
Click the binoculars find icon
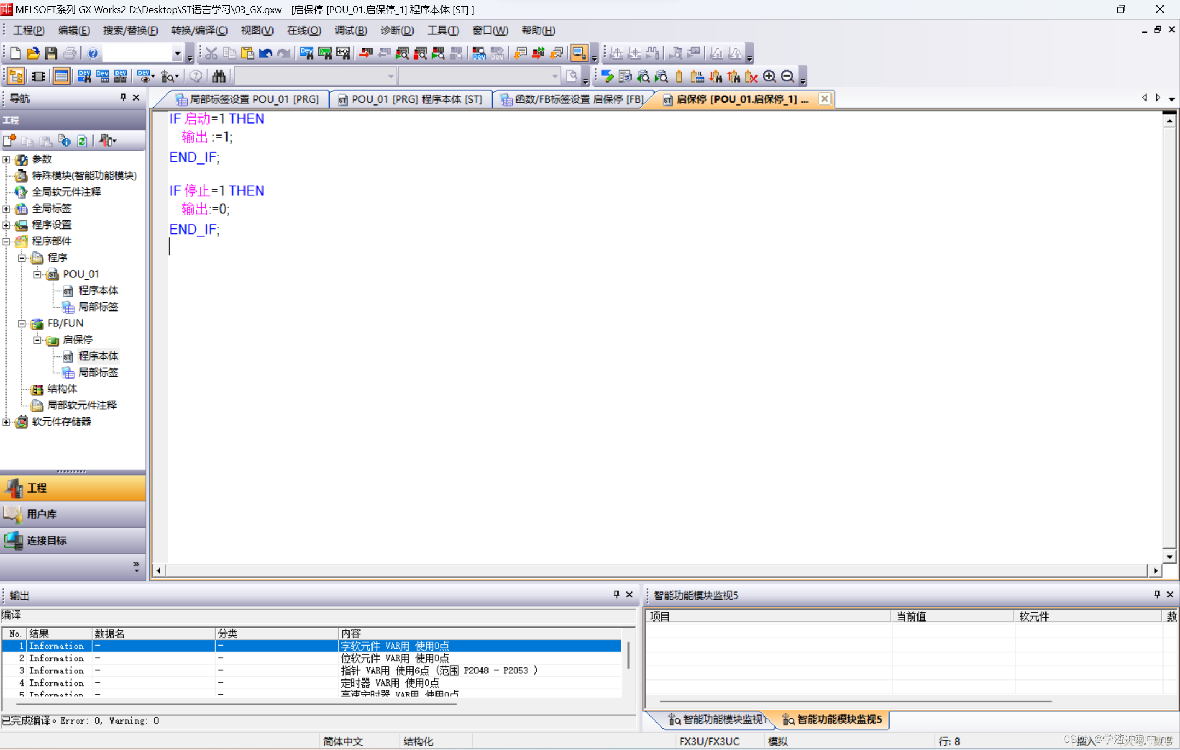[219, 76]
